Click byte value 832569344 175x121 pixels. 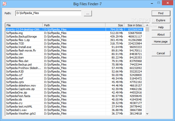click(135, 29)
